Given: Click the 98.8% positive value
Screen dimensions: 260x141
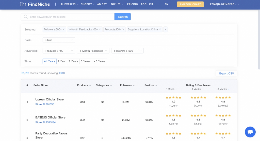Looking at the screenshot, I should click(149, 102).
